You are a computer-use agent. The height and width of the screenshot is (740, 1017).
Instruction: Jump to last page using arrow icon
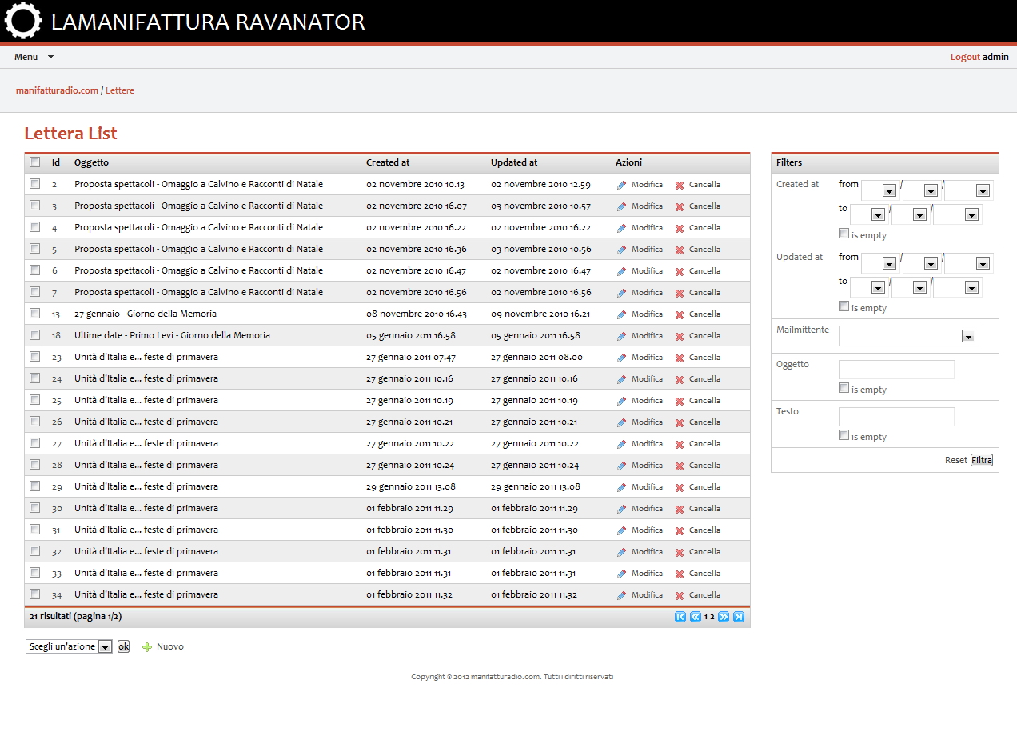tap(739, 616)
